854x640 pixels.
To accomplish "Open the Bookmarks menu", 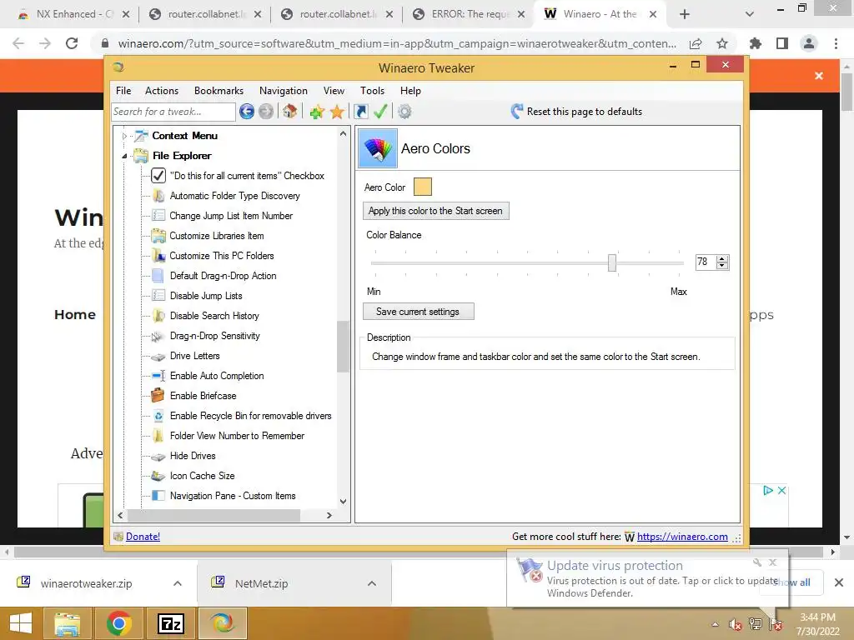I will click(x=219, y=91).
